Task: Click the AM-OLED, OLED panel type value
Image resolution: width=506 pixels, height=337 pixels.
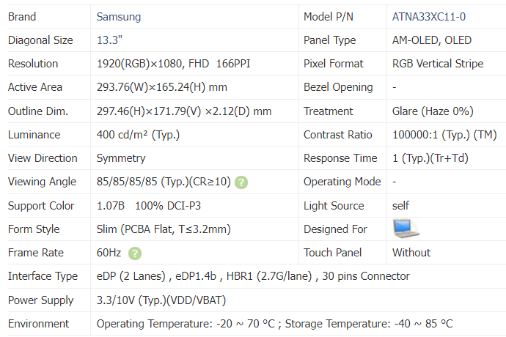Action: click(x=432, y=40)
